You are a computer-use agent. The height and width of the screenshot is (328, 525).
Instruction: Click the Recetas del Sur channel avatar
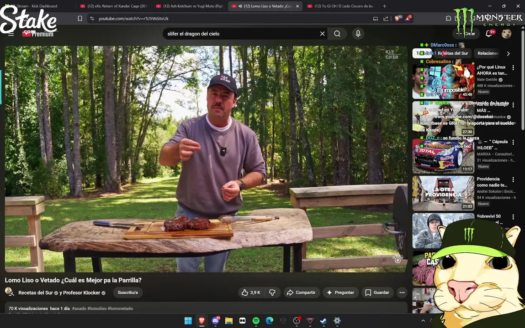point(10,292)
